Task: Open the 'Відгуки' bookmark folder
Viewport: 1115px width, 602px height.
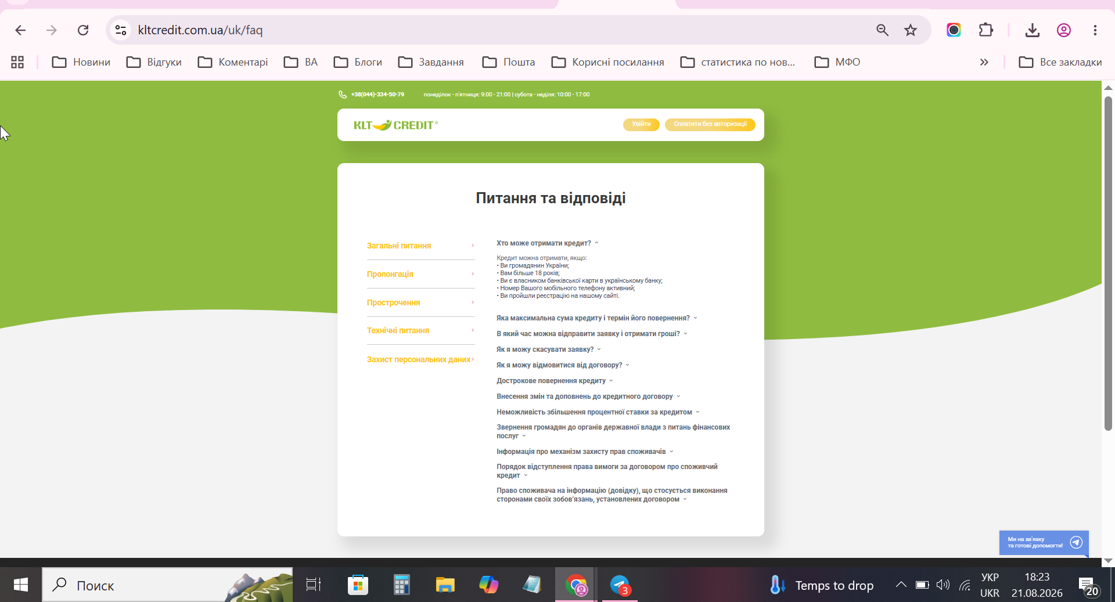Action: click(x=154, y=62)
